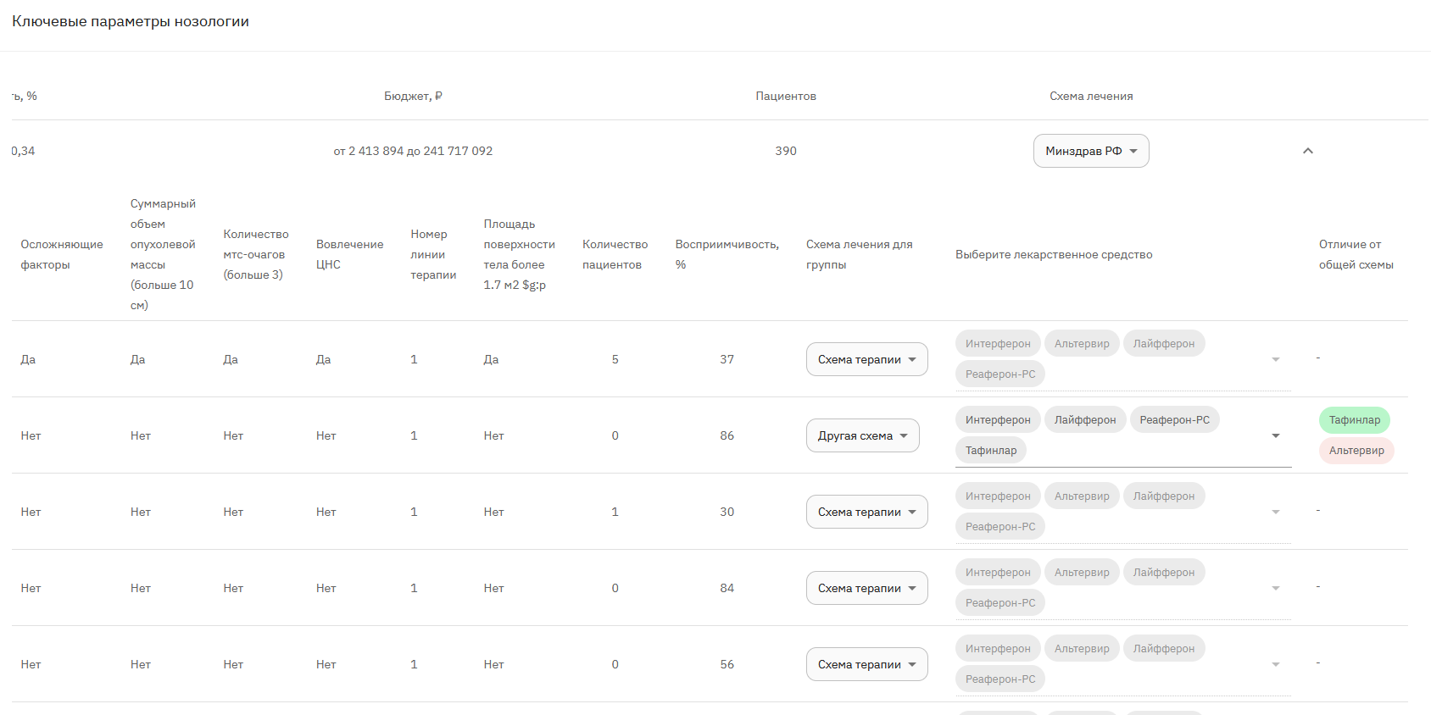Click budget value от 2 413 894 до 241 717 092

click(413, 151)
